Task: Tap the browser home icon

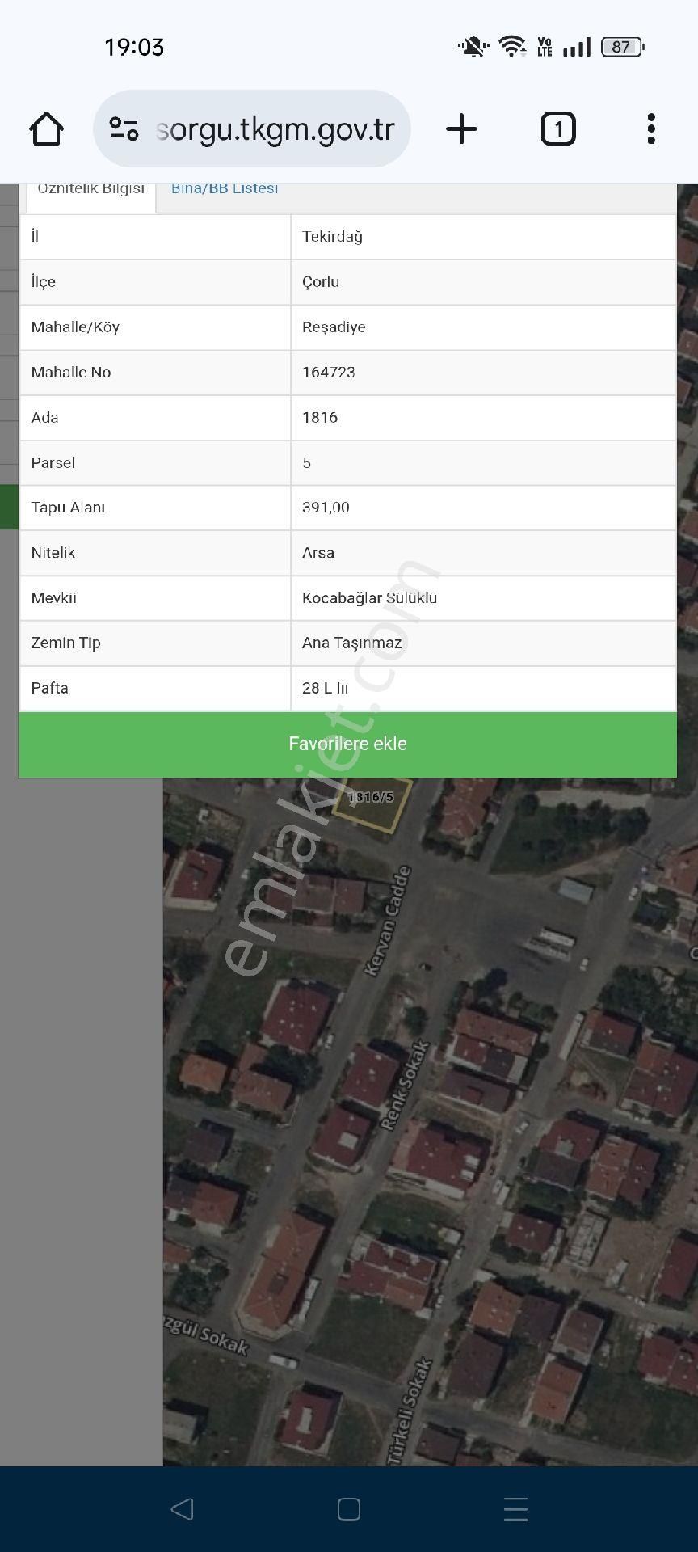Action: click(46, 129)
